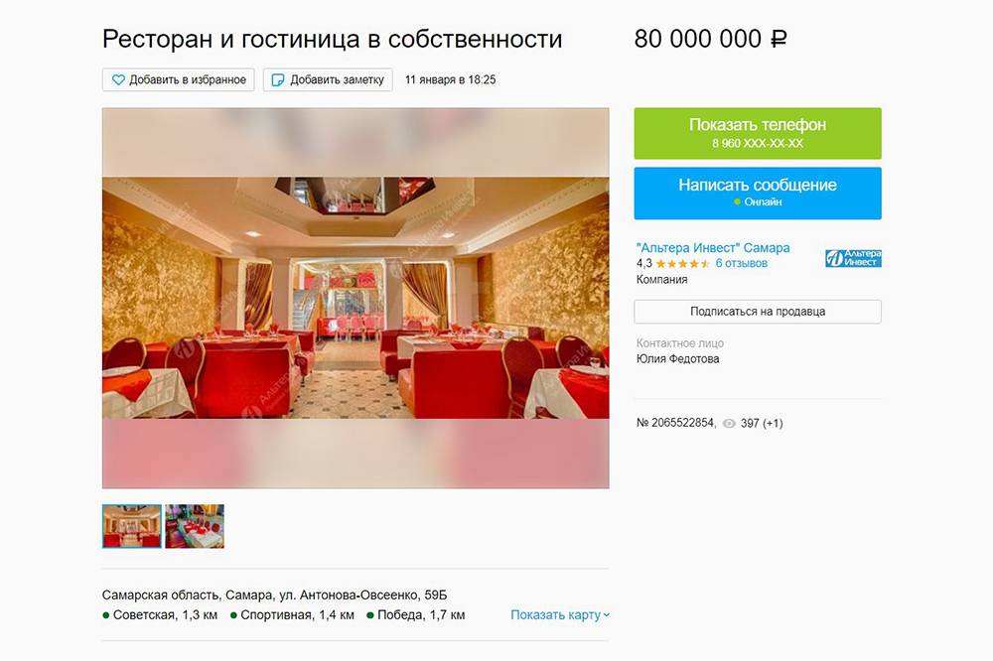
Task: Click the heart icon for favorites
Action: click(118, 79)
